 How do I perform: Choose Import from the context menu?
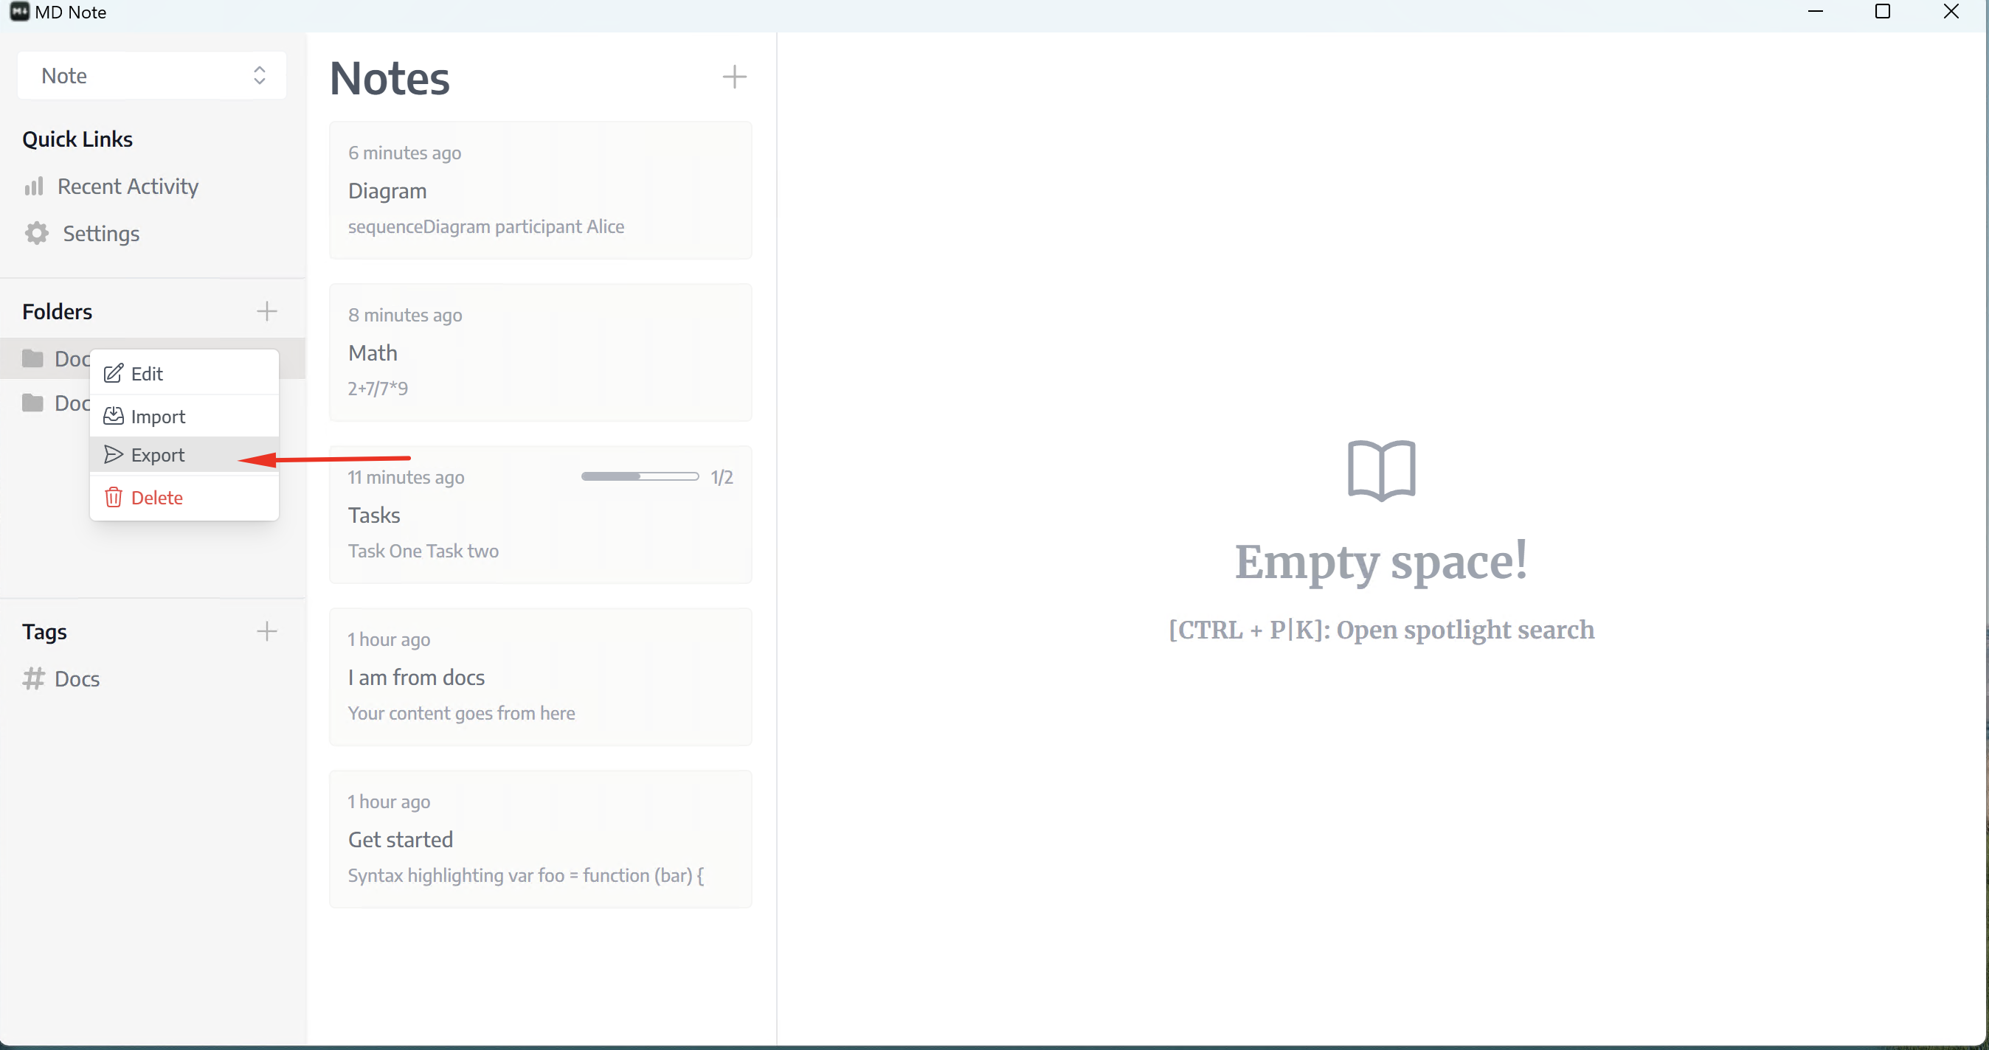pos(158,417)
